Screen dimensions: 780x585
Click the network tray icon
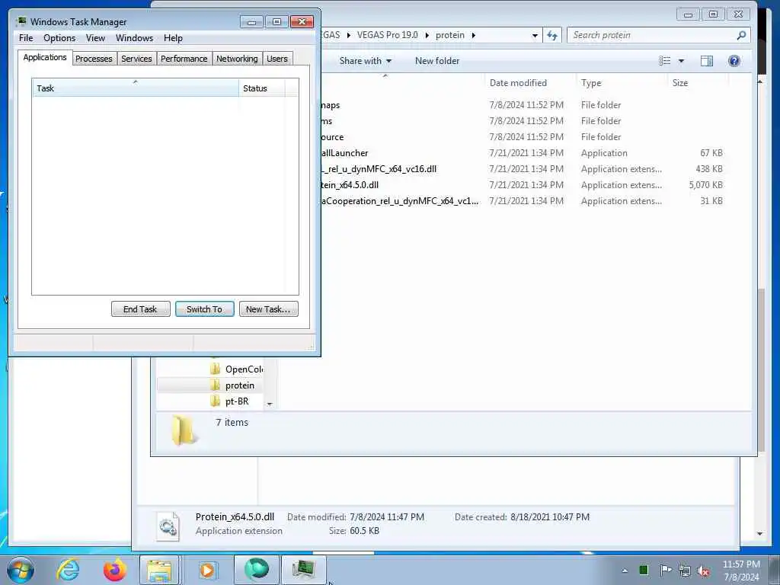coord(685,571)
